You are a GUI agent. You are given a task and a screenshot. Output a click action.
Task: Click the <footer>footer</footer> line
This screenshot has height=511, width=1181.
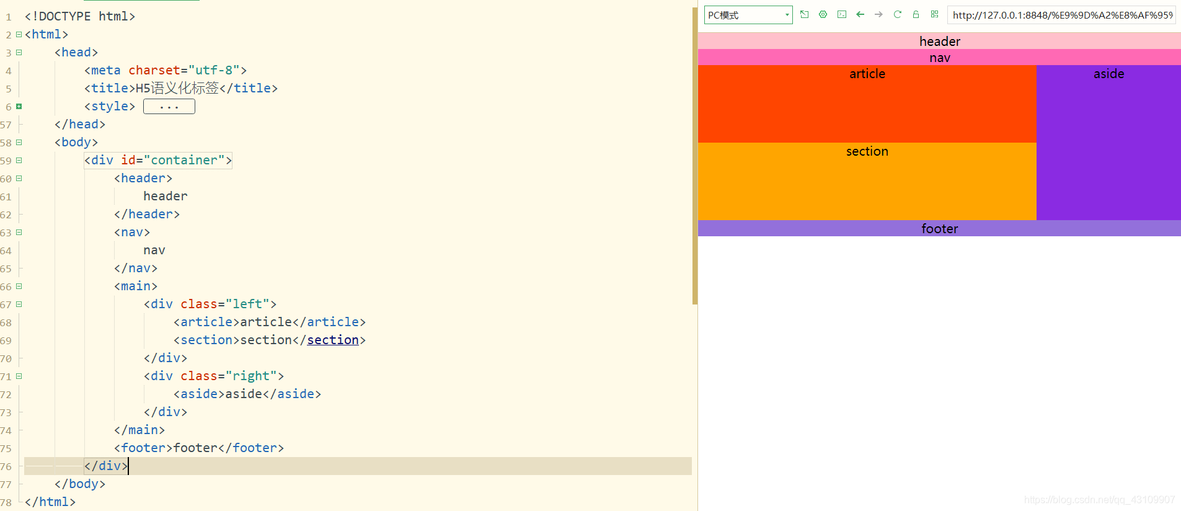[199, 448]
